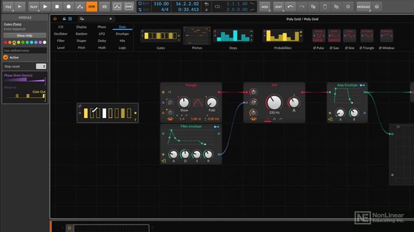
Task: Click the tempo value 110.00
Action: [x=161, y=4]
